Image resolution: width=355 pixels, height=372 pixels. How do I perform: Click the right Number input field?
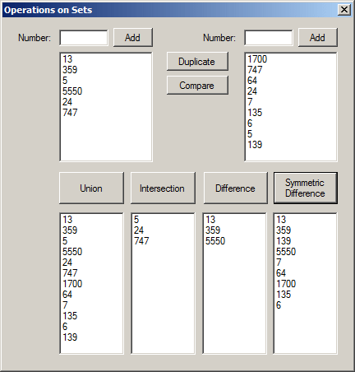(x=269, y=38)
